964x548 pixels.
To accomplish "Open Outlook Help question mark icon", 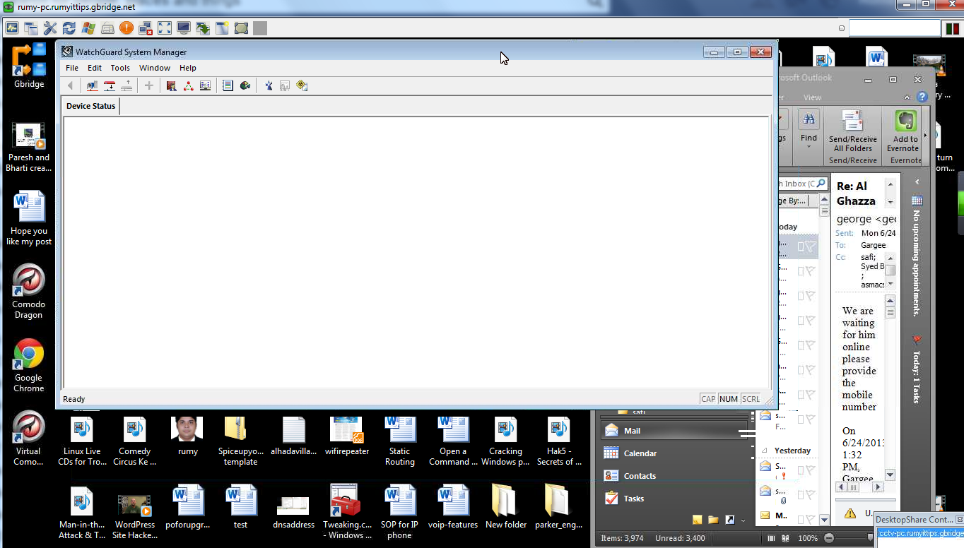I will 922,97.
